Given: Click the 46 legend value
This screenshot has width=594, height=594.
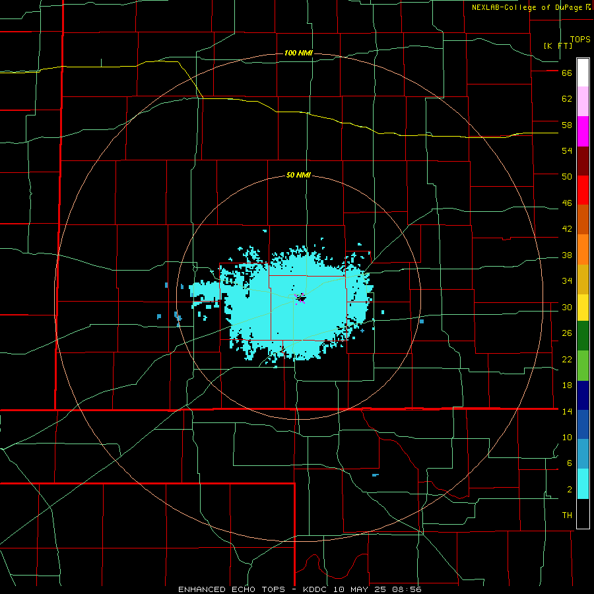Looking at the screenshot, I should 567,203.
